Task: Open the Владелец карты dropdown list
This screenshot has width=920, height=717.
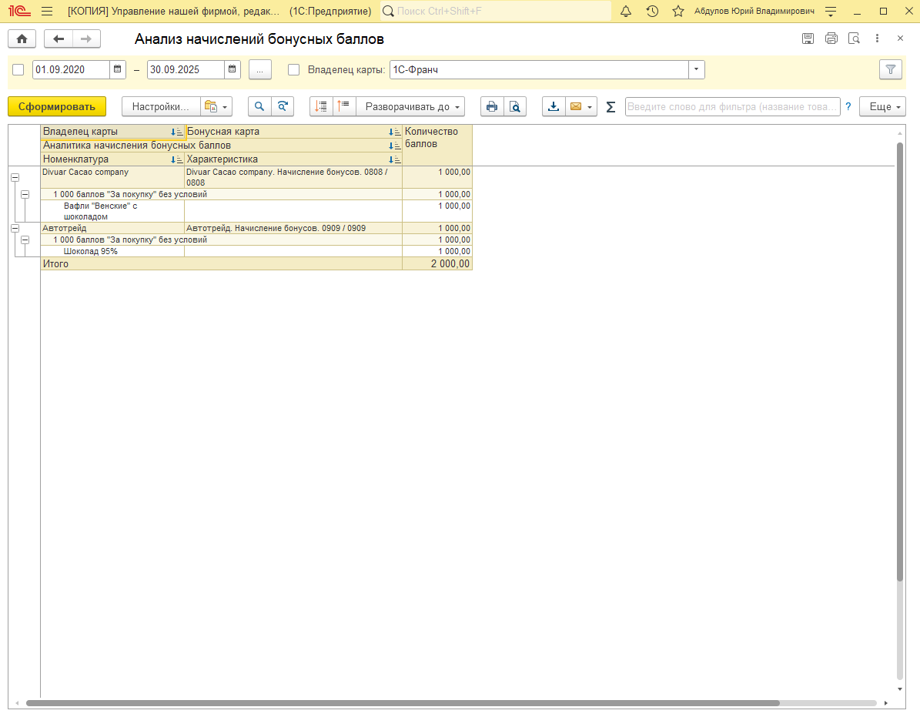Action: coord(696,69)
